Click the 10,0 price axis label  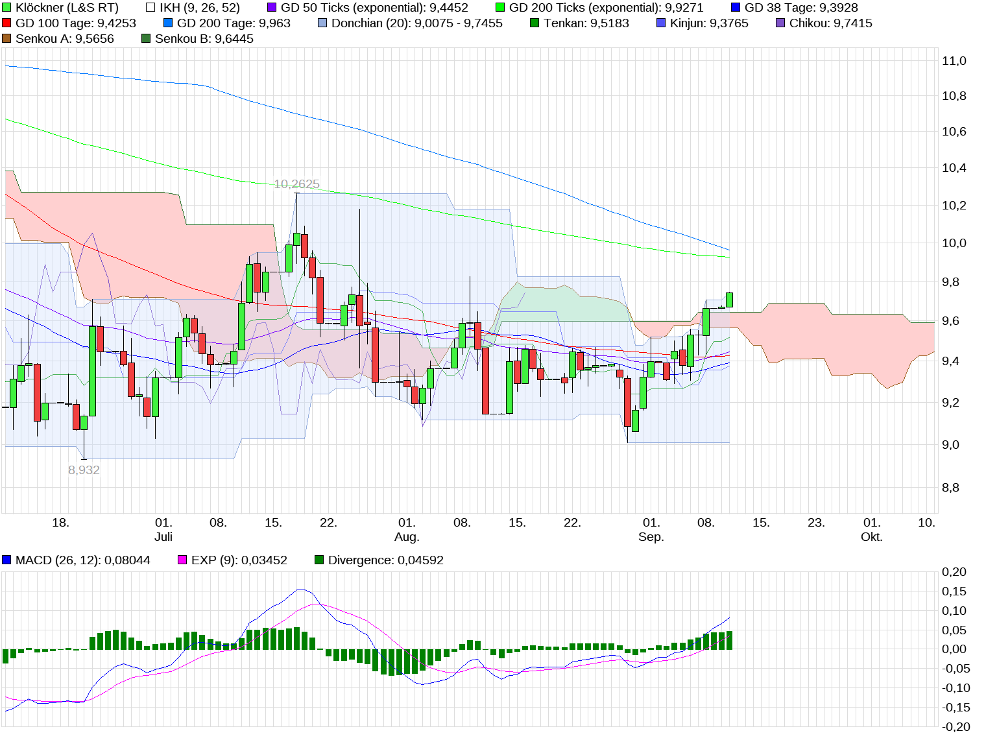[954, 243]
